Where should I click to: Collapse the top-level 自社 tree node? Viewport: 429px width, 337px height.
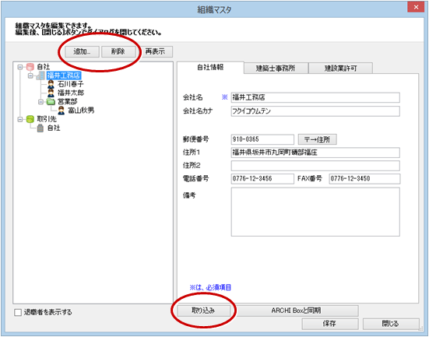[x=19, y=67]
